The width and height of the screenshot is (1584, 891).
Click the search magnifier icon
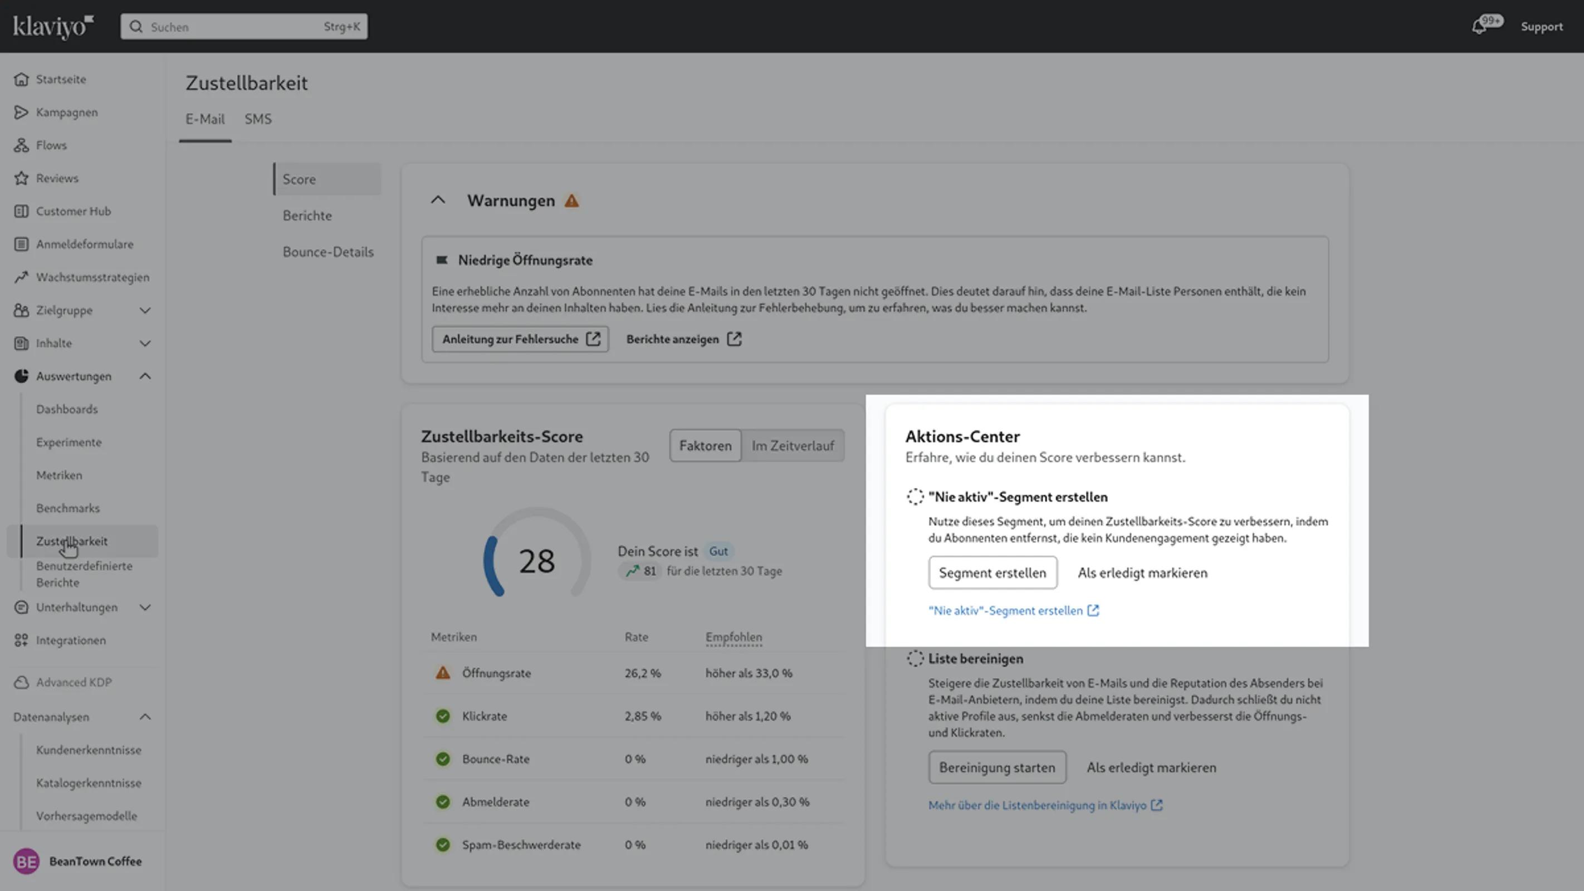point(136,26)
